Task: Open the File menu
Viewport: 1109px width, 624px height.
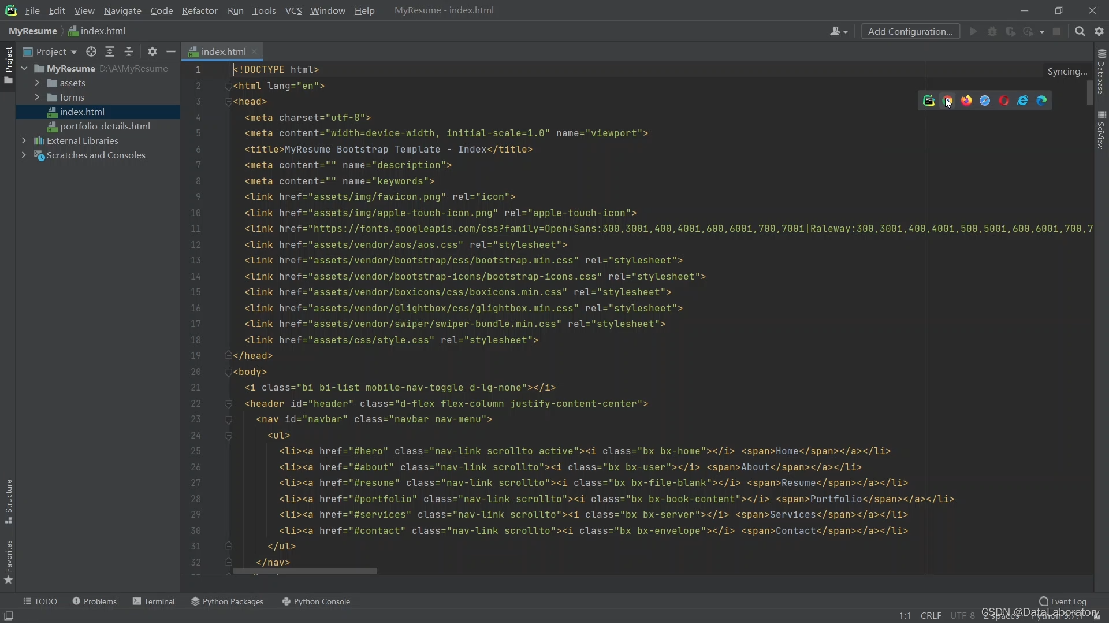Action: [x=32, y=10]
